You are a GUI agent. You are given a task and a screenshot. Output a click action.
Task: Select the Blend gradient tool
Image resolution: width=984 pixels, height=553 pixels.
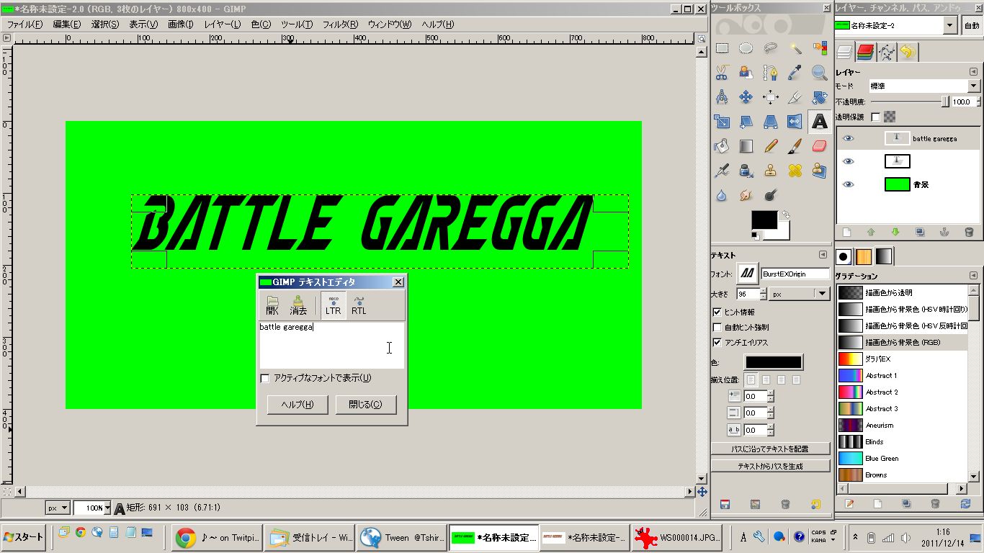click(746, 146)
